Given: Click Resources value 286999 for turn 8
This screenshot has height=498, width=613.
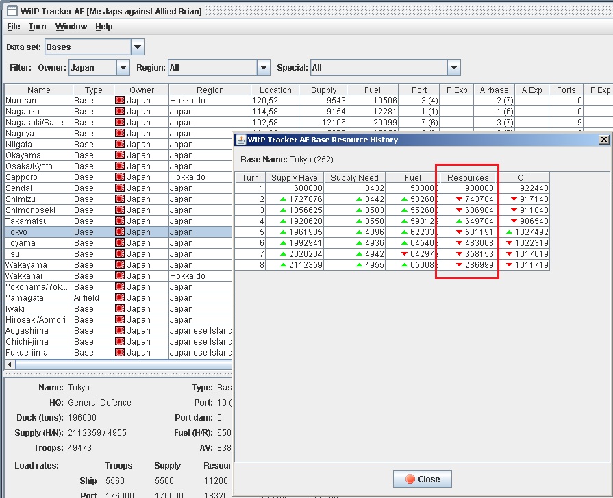Looking at the screenshot, I should click(x=479, y=264).
